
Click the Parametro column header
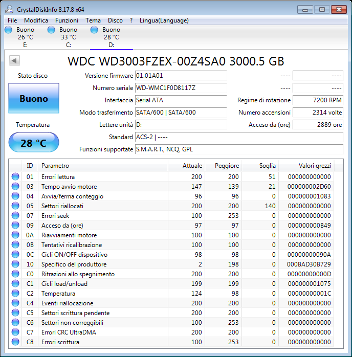click(103, 166)
